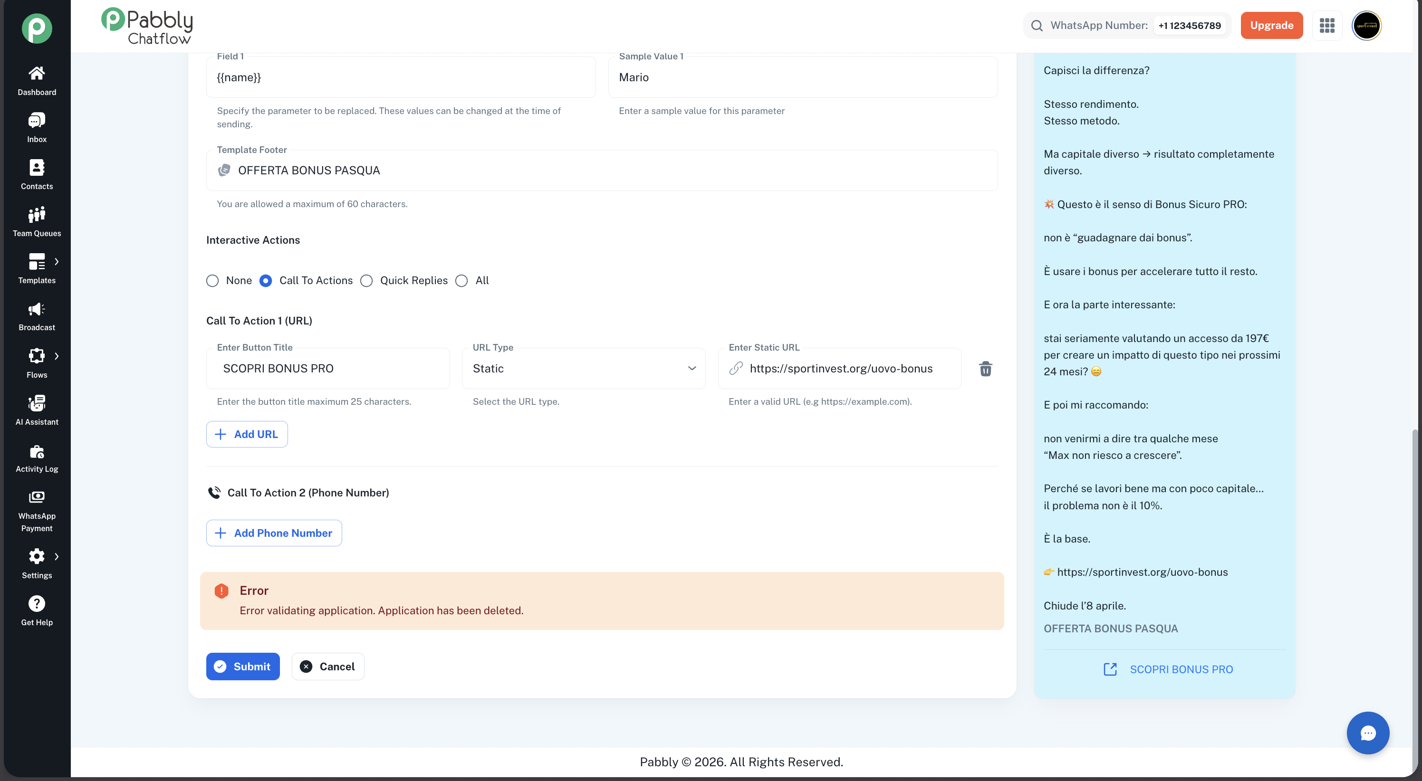Screen dimensions: 1422x781
Task: Select the None radio option
Action: coord(212,280)
